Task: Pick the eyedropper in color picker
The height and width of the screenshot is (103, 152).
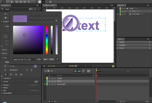Action: [x=57, y=59]
